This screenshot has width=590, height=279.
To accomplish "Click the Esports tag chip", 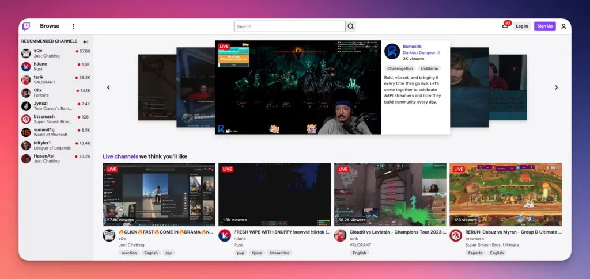I will click(x=475, y=253).
